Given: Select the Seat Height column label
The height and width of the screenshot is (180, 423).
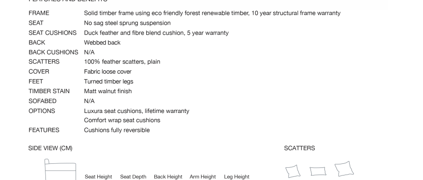Looking at the screenshot, I should click(x=98, y=177).
